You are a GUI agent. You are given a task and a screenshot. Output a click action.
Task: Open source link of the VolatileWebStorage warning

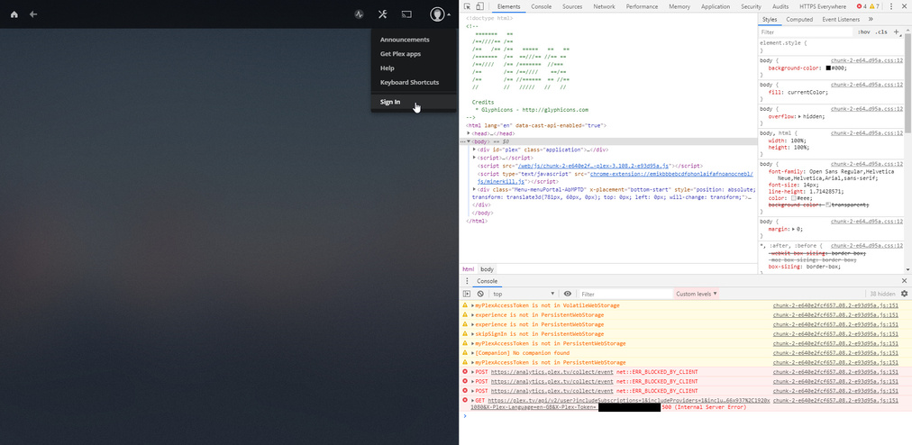coord(835,305)
